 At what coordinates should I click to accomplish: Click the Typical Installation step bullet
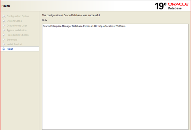pyautogui.click(x=4, y=30)
